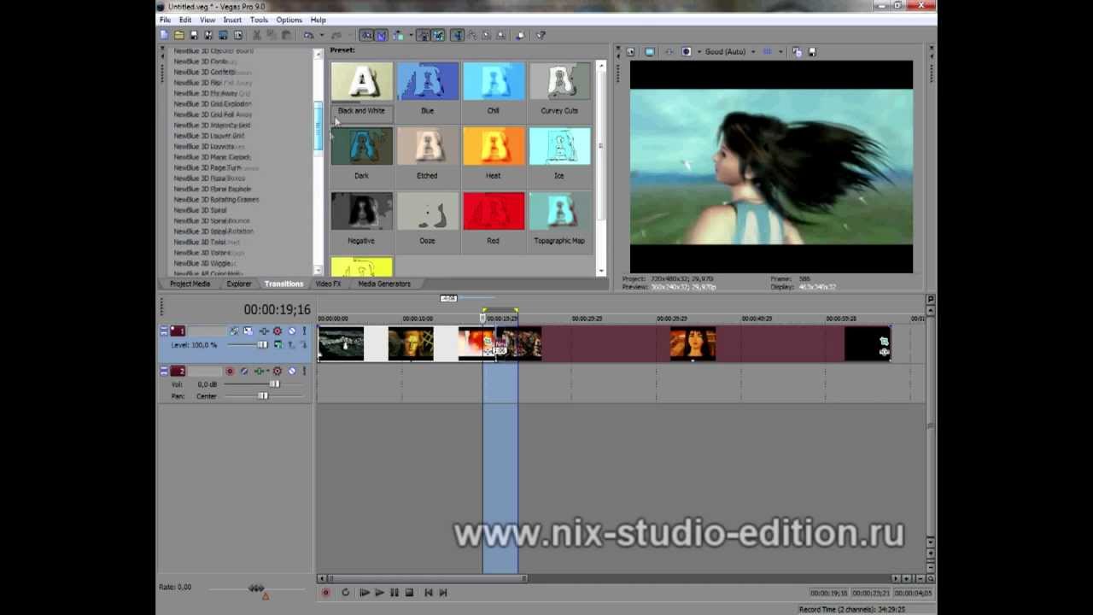The image size is (1093, 615).
Task: Open the Good (Auto) preview quality dropdown
Action: [728, 52]
